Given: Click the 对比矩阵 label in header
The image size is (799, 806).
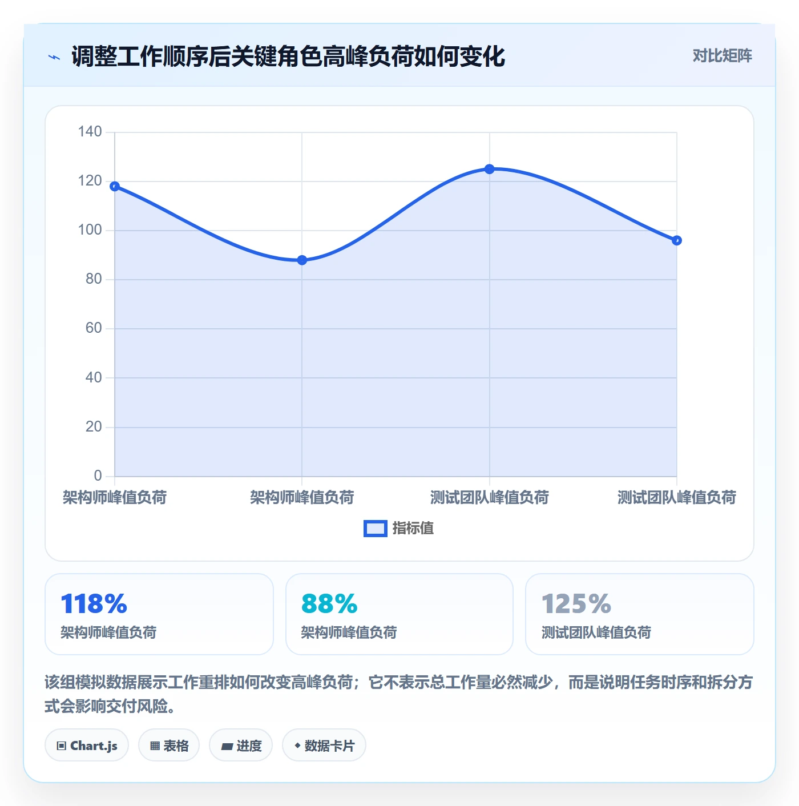Looking at the screenshot, I should pos(722,56).
